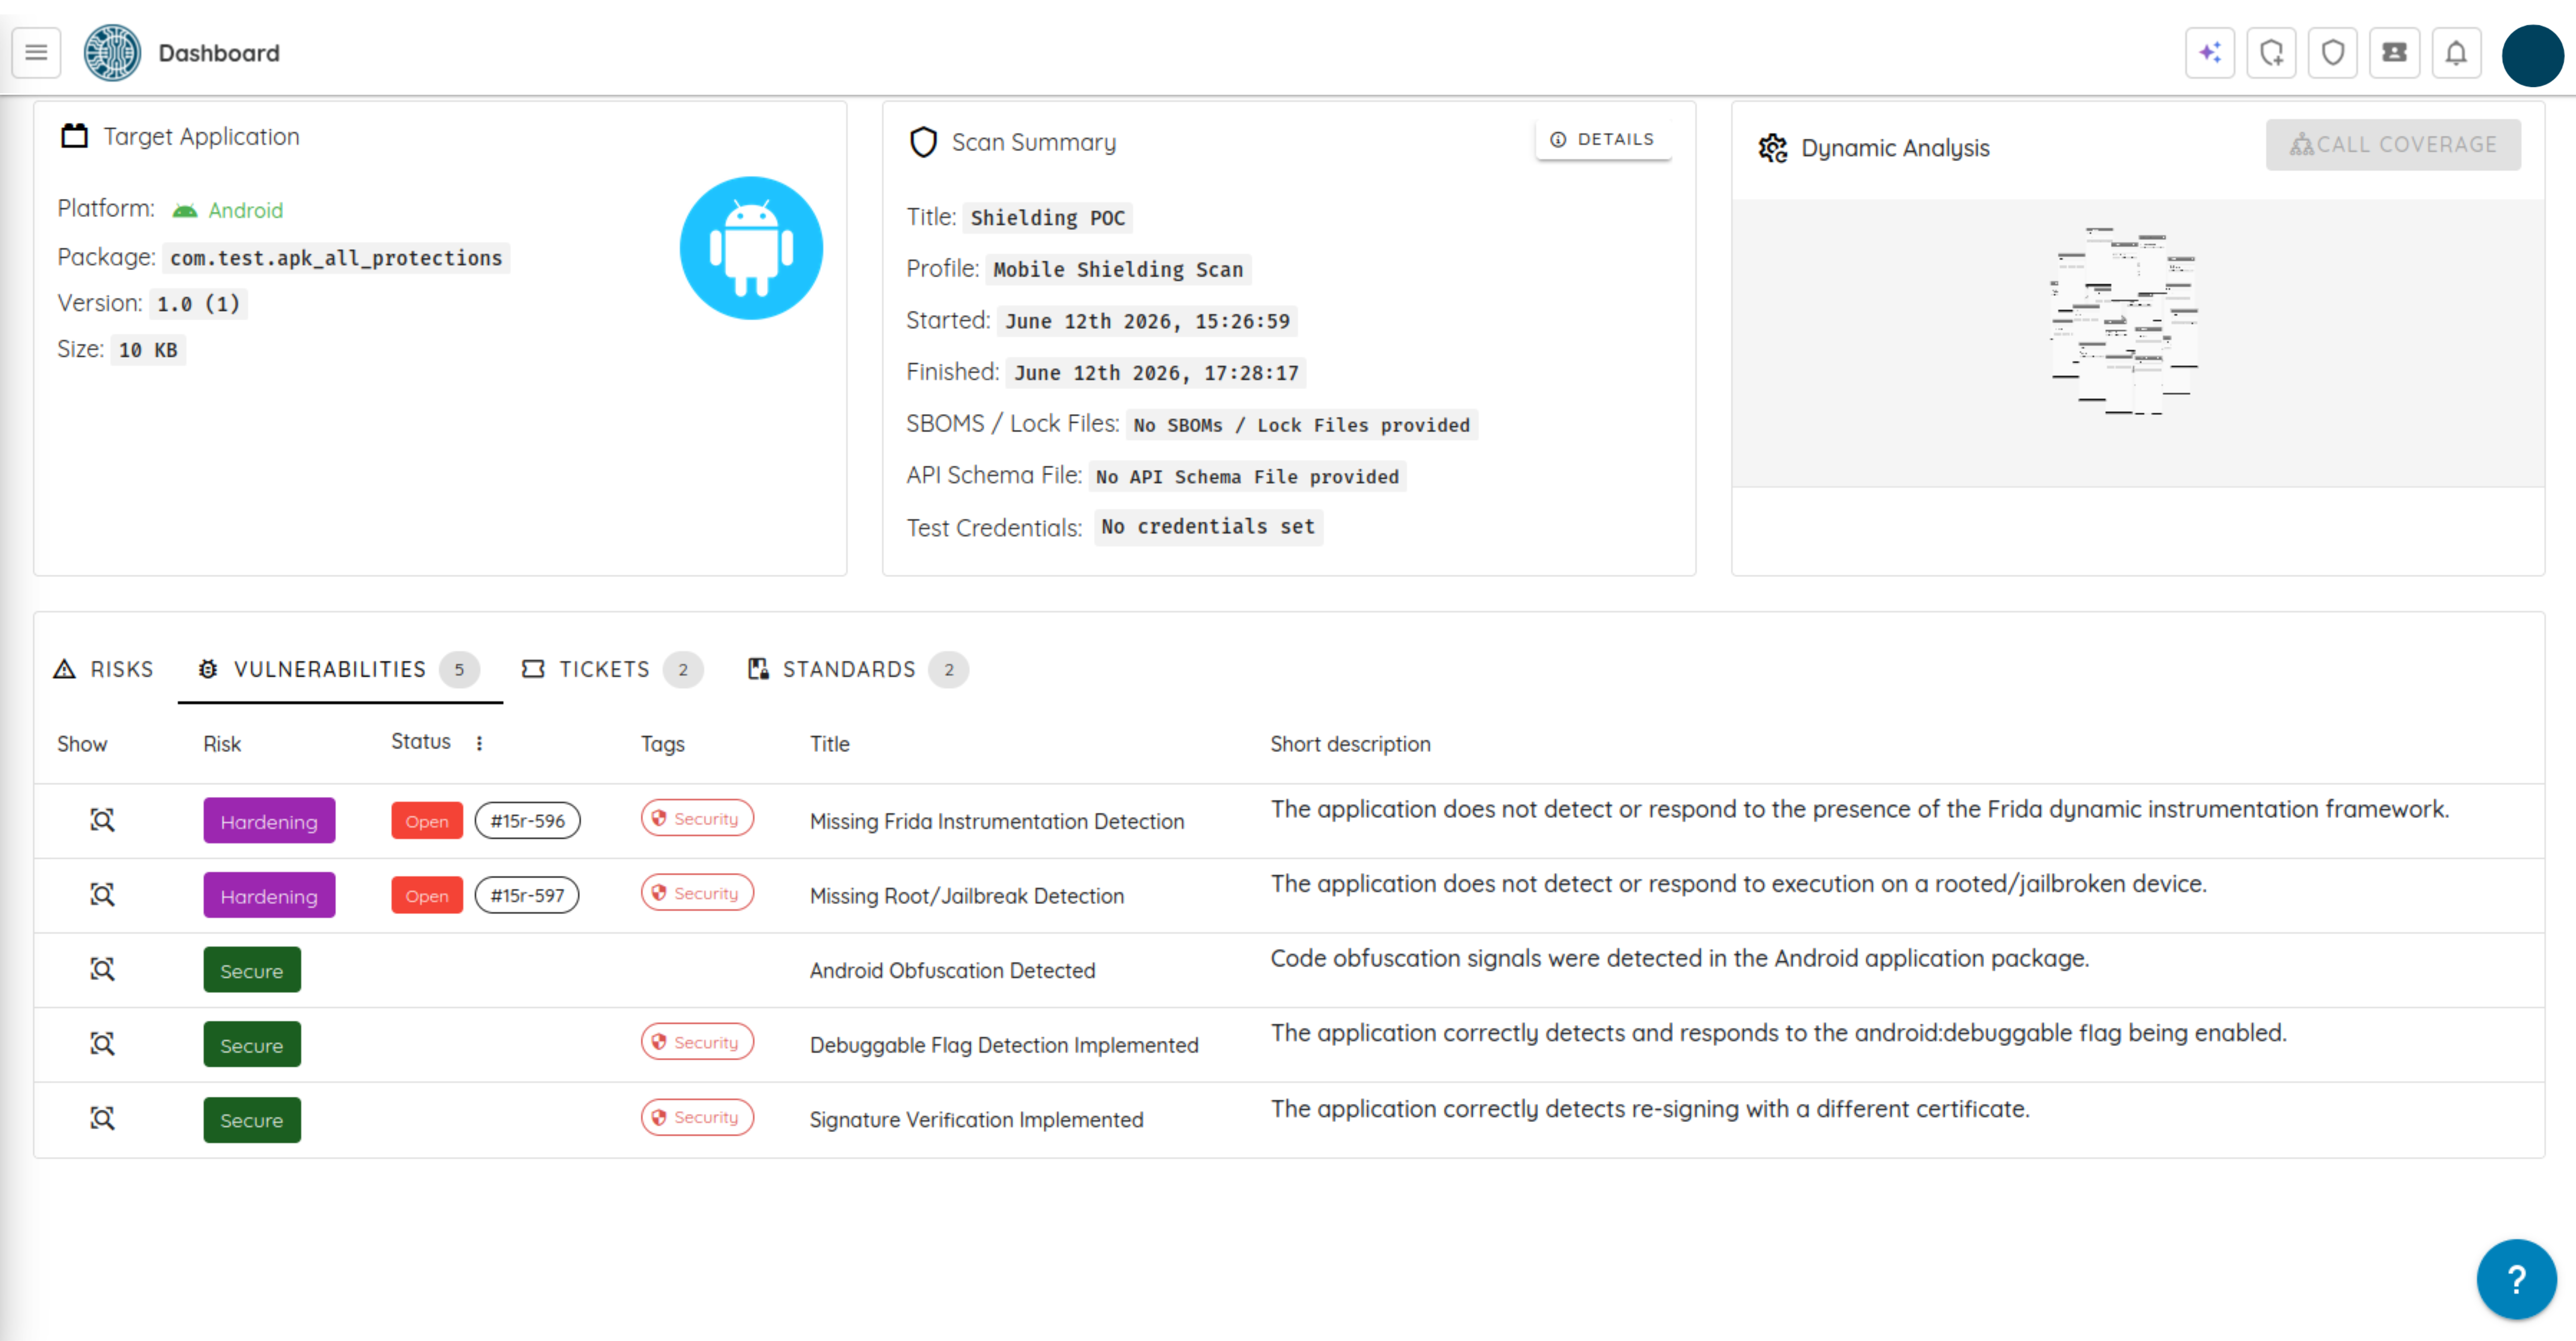Show details for Missing Frida Instrumentation Detection
The height and width of the screenshot is (1341, 2576).
tap(102, 820)
